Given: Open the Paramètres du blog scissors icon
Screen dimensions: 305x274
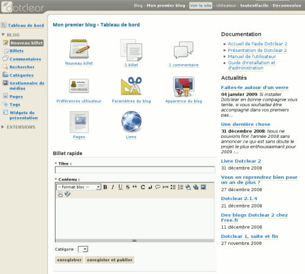Looking at the screenshot, I should click(131, 86).
